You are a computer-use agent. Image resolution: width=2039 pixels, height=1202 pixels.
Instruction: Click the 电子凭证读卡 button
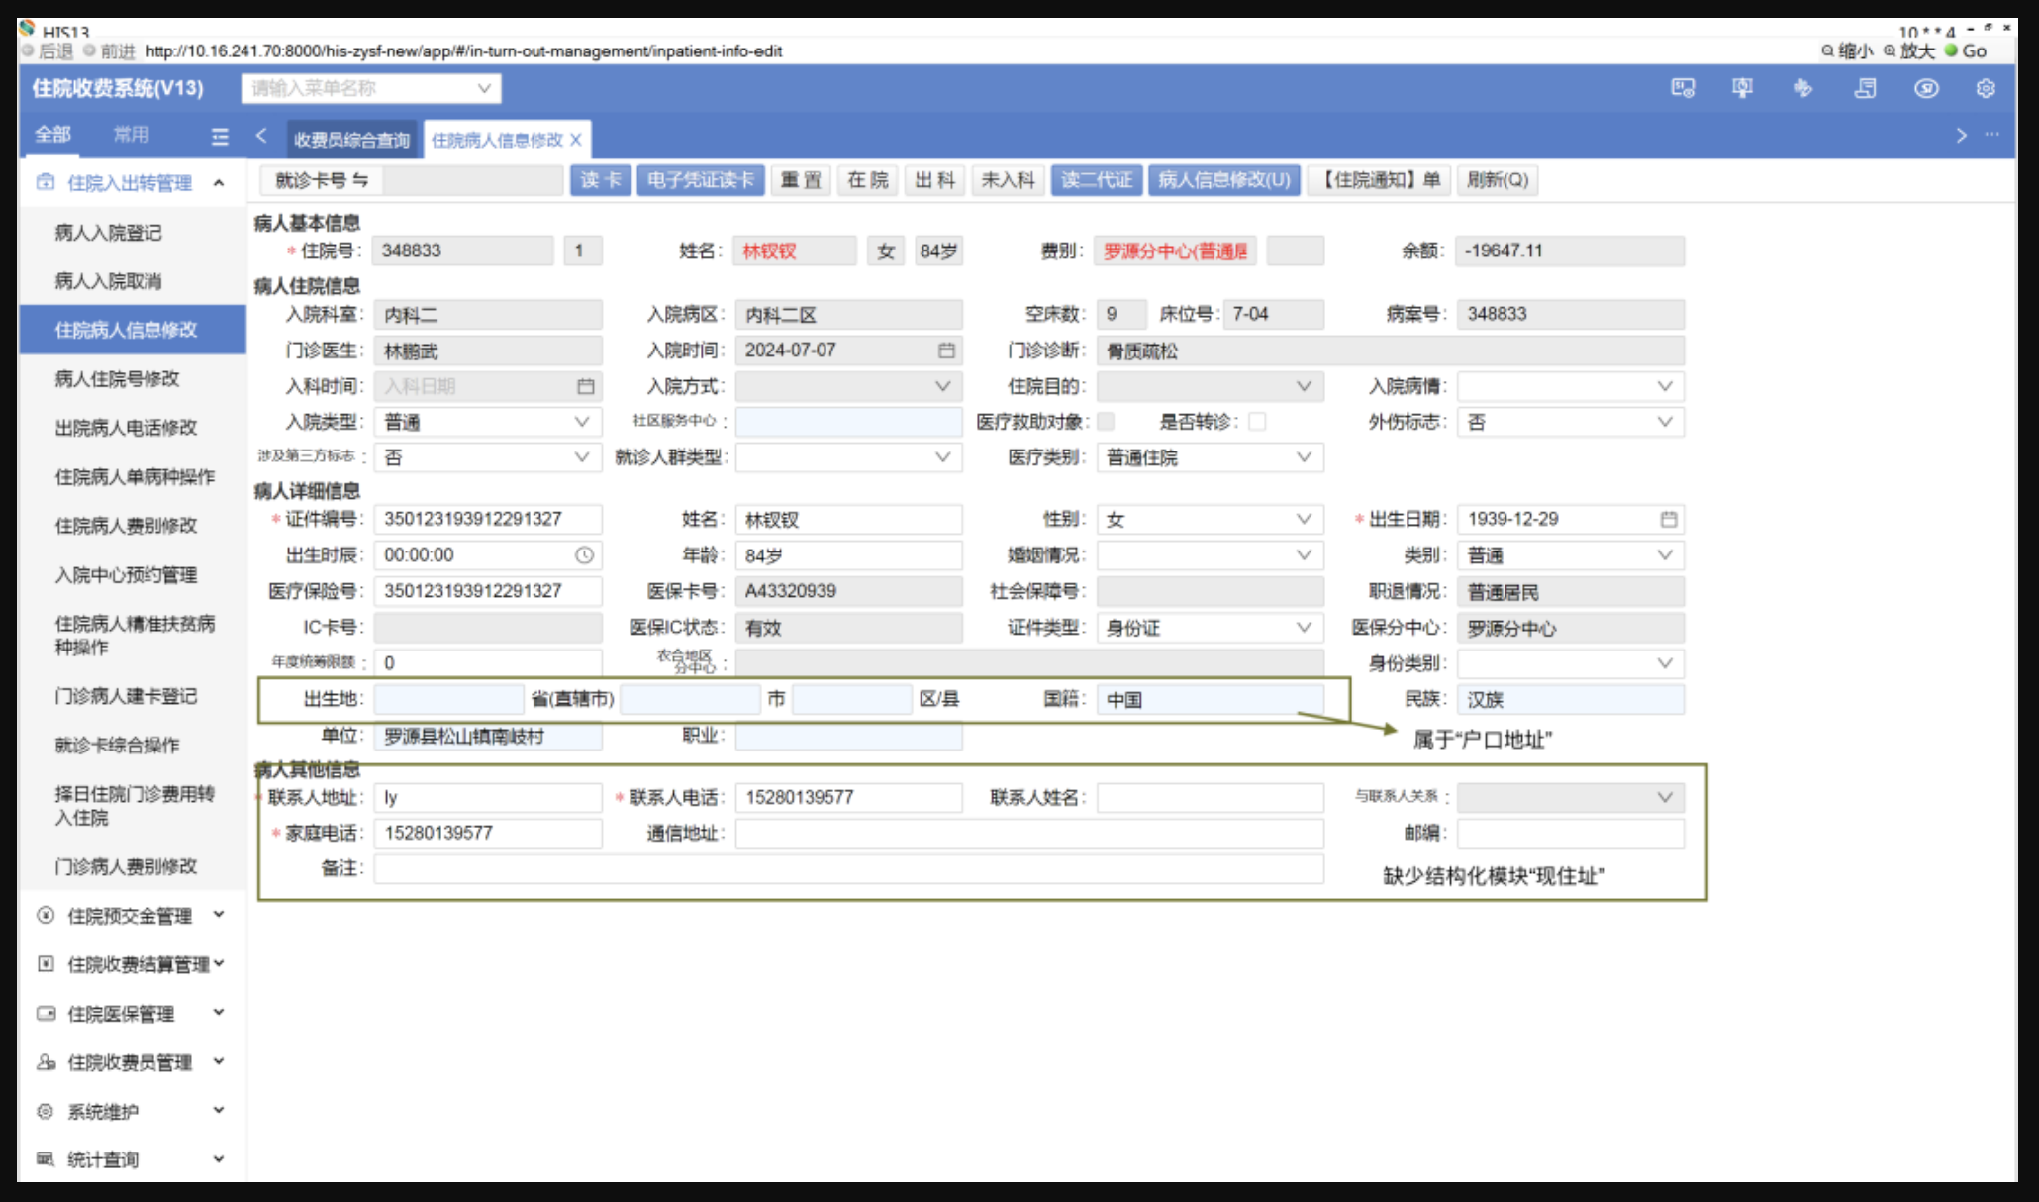700,180
